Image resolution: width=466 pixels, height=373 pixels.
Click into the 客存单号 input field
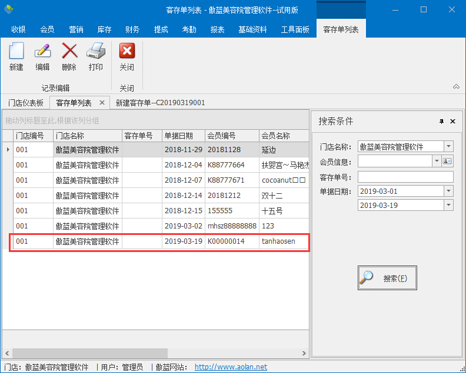(405, 177)
